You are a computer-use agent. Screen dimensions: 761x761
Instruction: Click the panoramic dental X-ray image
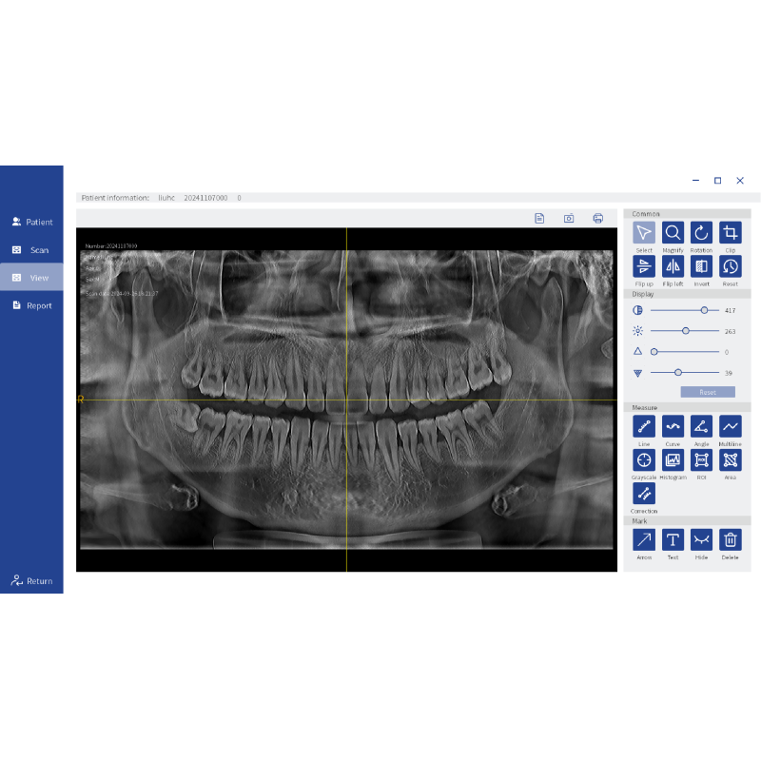tap(346, 400)
